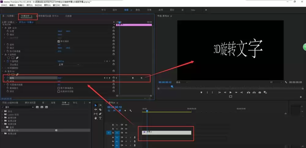Screen dimensions: 306x148
Task: Click the Export Frame camera icon
Action: (x=260, y=92)
